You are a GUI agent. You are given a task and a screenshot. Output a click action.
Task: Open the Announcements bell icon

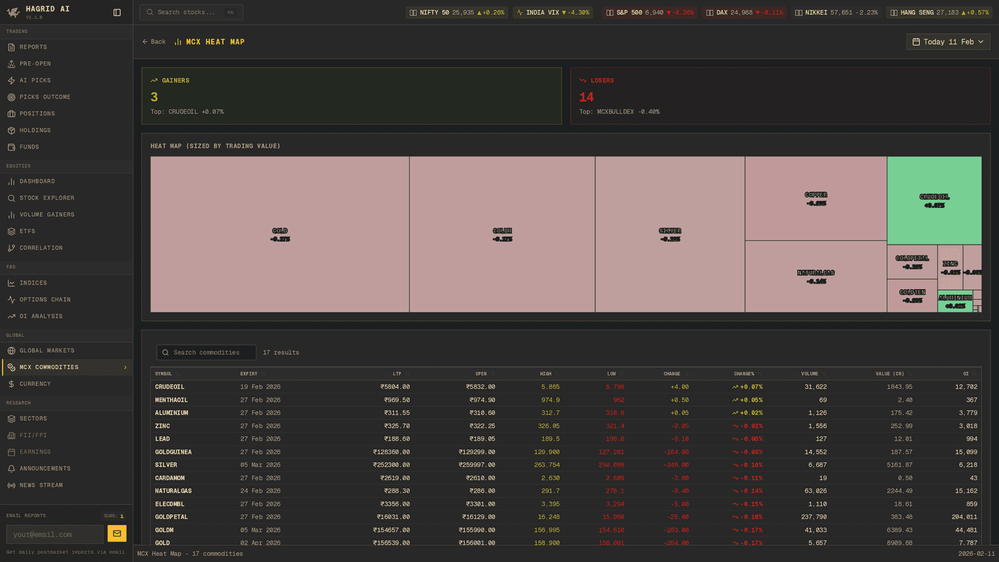point(11,469)
